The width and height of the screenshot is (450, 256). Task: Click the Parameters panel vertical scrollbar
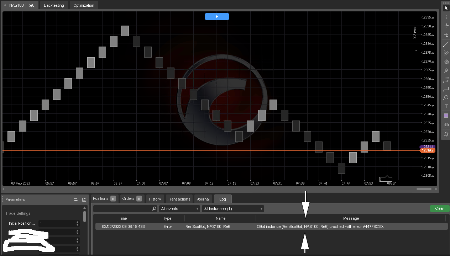pos(84,217)
